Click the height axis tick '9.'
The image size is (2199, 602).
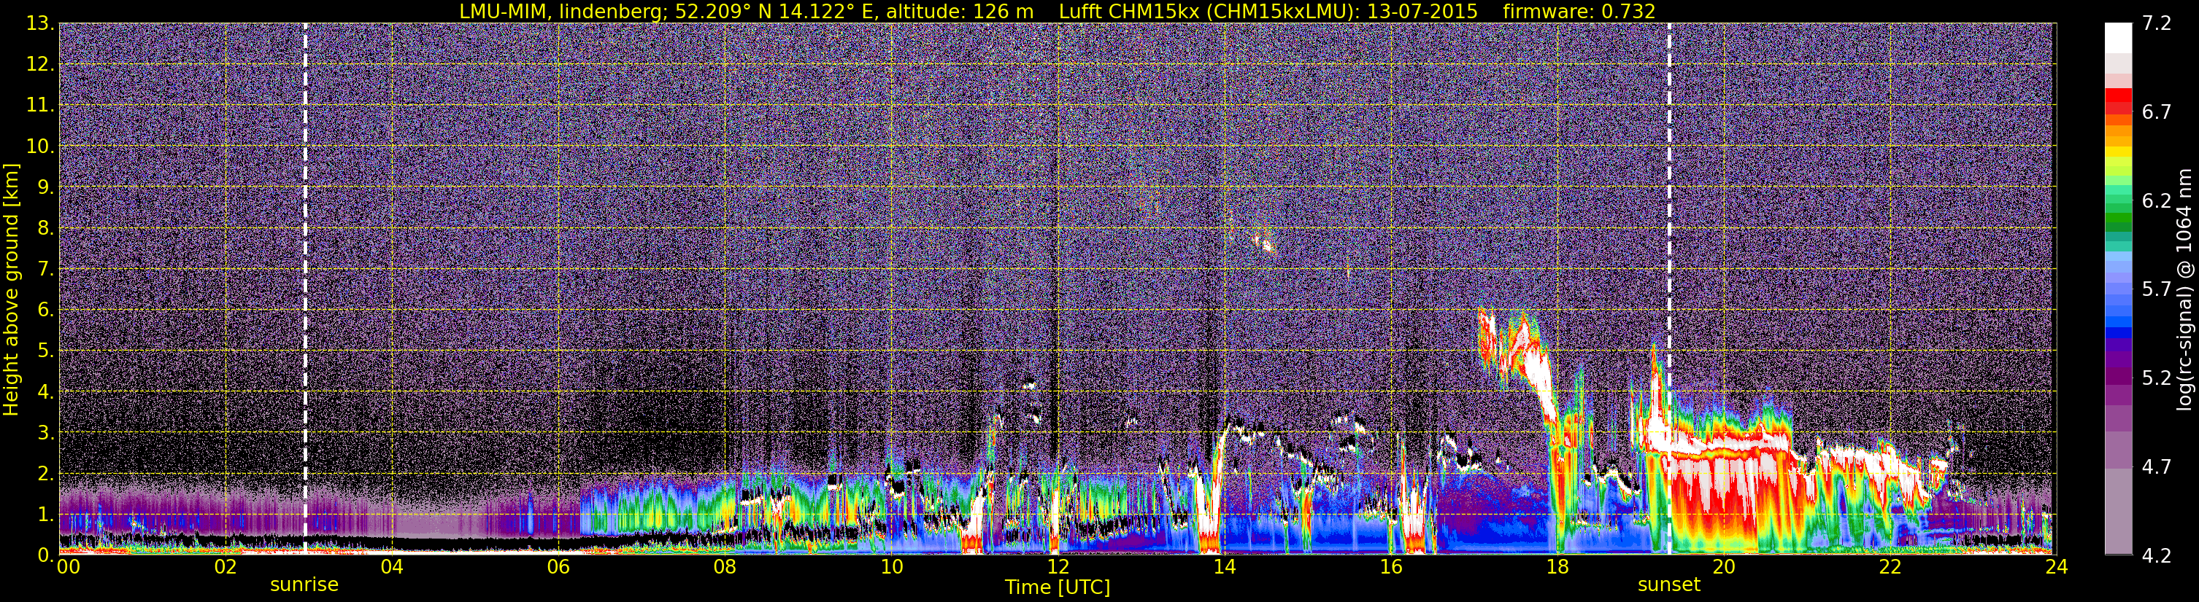(x=46, y=187)
